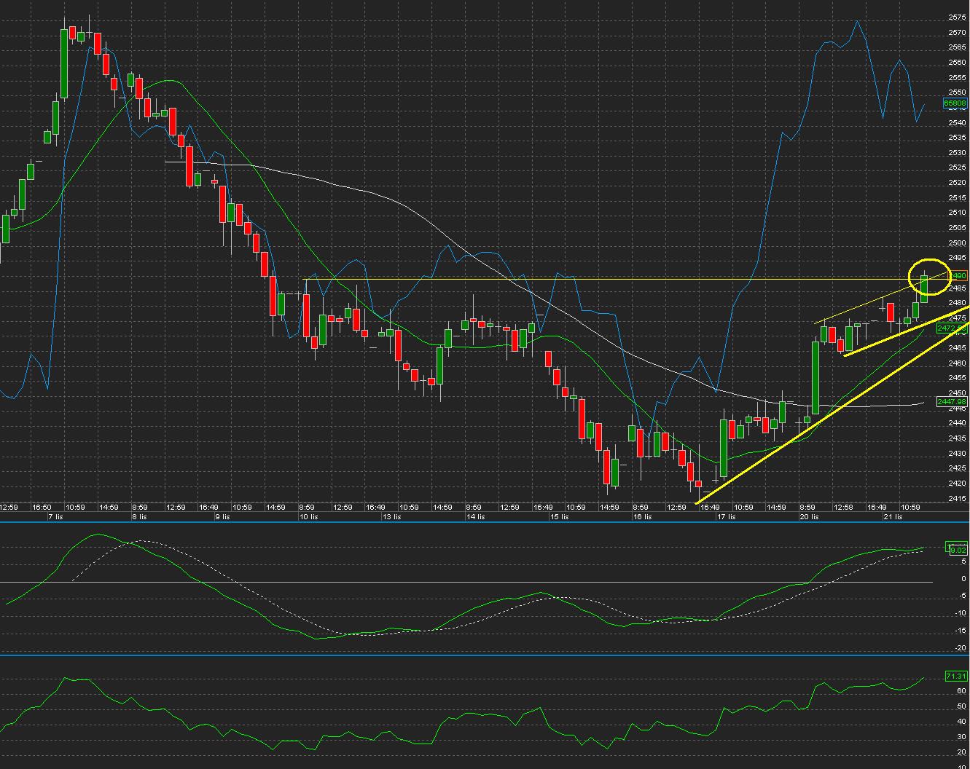970x769 pixels.
Task: Select the '21 lis' date marker
Action: click(893, 516)
